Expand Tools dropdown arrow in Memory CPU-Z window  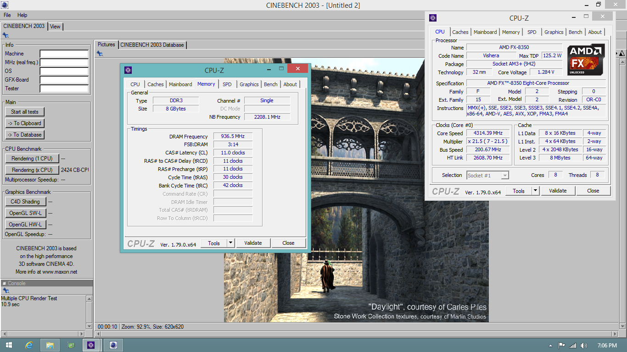(x=230, y=243)
